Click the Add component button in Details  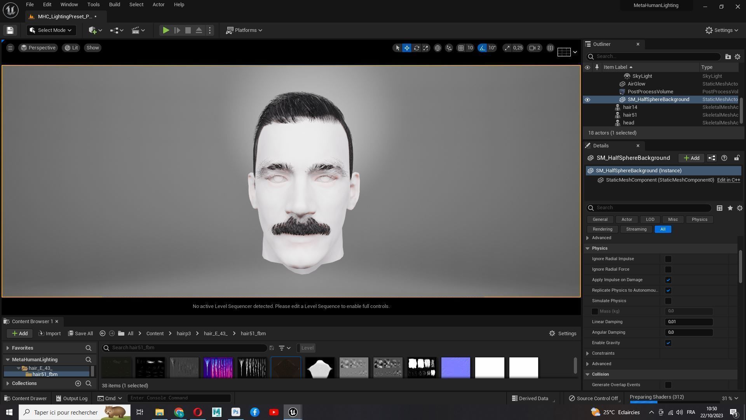pos(692,158)
